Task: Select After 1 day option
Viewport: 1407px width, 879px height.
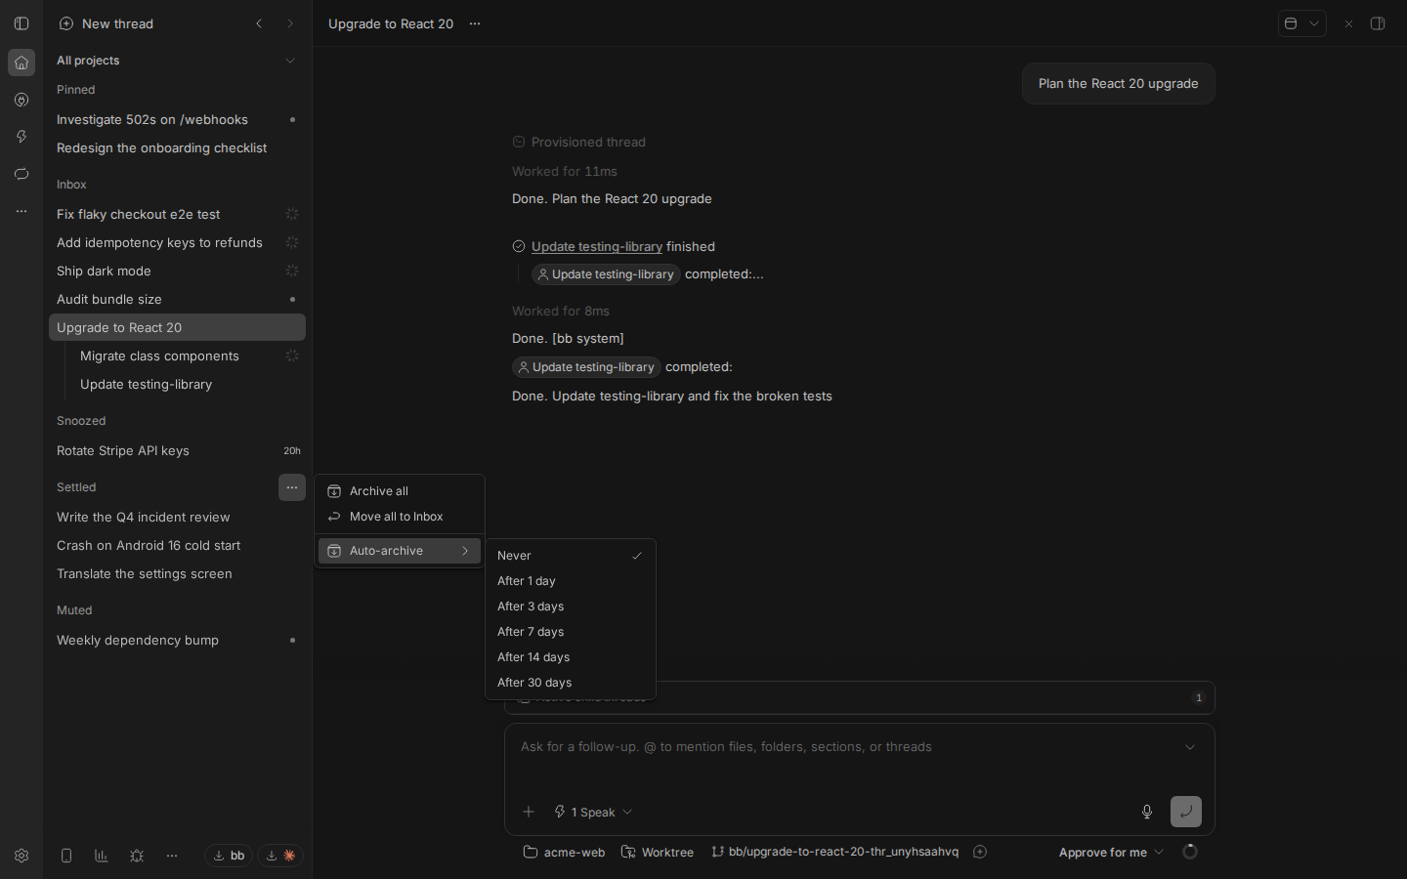Action: (x=571, y=581)
